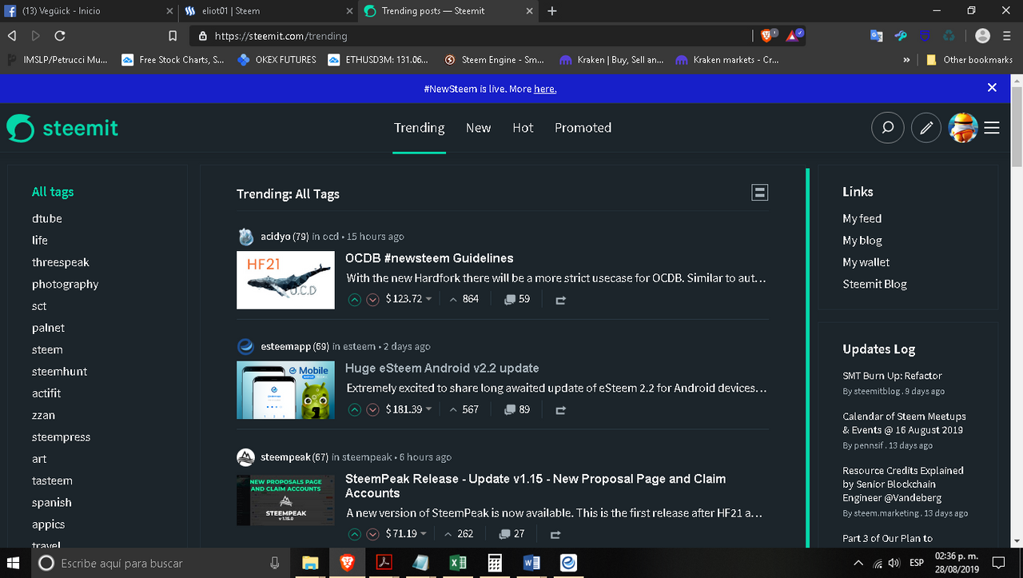The height and width of the screenshot is (578, 1023).
Task: Click the Brave shields icon in address bar
Action: (x=767, y=36)
